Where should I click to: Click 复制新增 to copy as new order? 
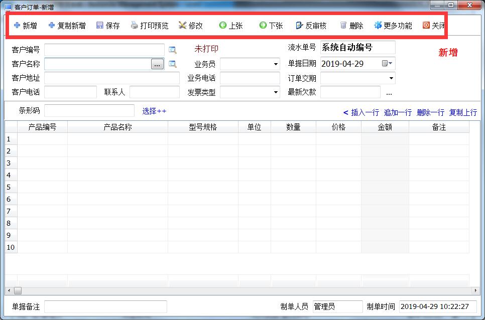coord(67,26)
